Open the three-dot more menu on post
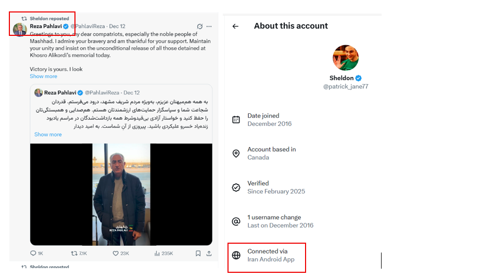Image resolution: width=481 pixels, height=278 pixels. click(209, 26)
